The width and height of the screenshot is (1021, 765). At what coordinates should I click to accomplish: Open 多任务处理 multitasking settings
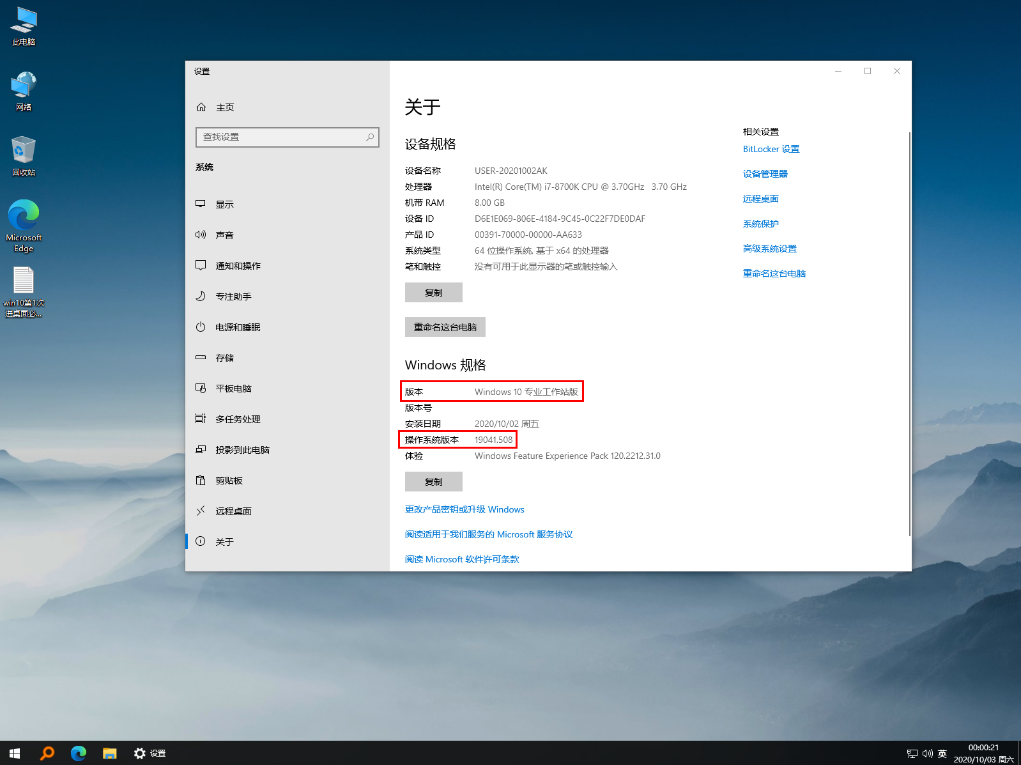tap(288, 419)
